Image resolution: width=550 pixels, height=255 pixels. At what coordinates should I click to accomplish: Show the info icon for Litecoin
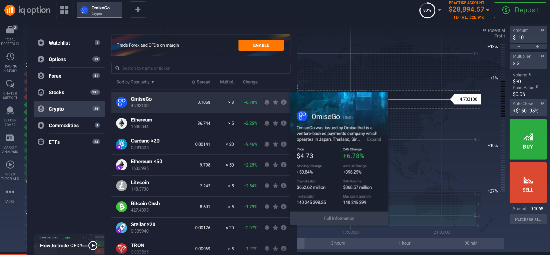[284, 186]
